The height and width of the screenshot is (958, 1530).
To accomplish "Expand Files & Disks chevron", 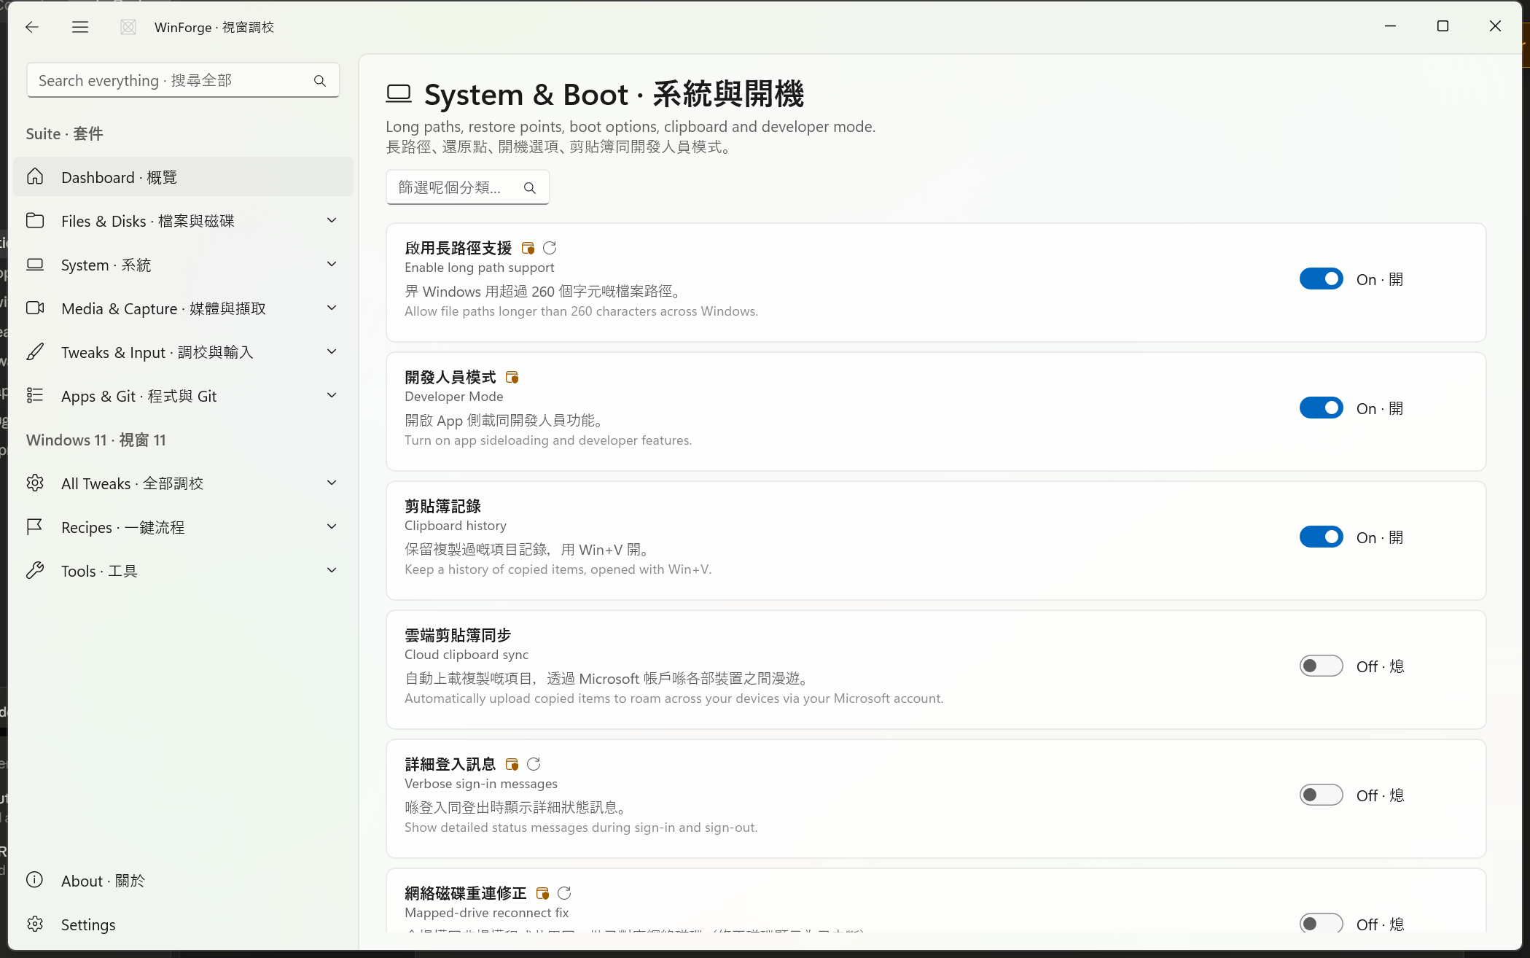I will pos(332,220).
